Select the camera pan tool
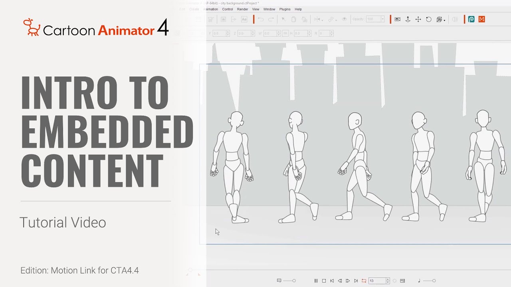The image size is (511, 287). click(x=418, y=19)
